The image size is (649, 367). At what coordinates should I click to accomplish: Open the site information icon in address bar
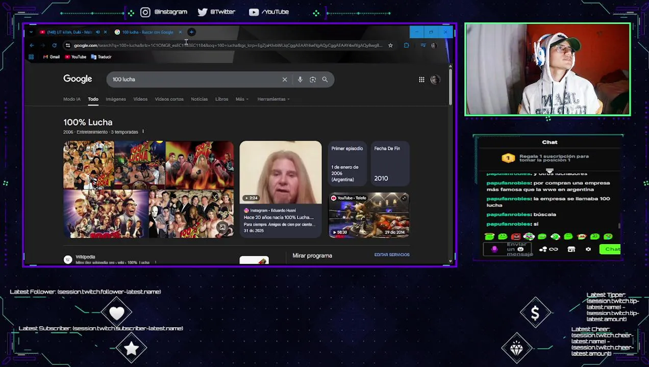(68, 45)
